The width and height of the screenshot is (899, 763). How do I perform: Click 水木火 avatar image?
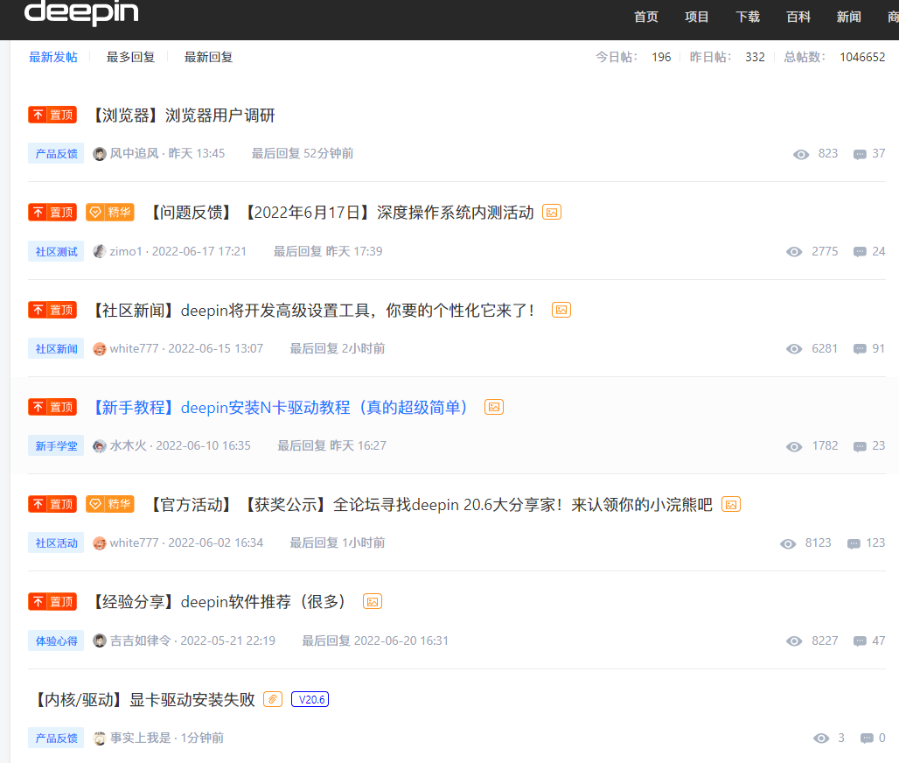100,445
